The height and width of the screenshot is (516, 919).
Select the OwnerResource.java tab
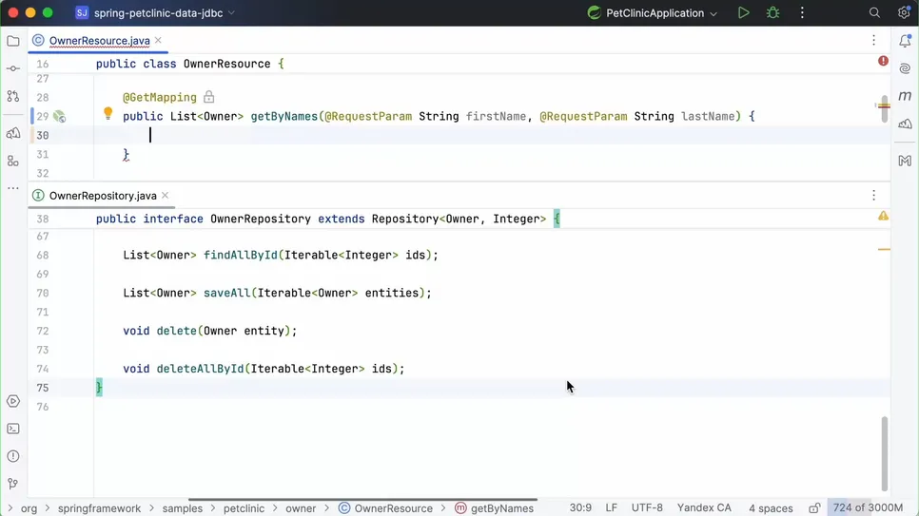99,41
